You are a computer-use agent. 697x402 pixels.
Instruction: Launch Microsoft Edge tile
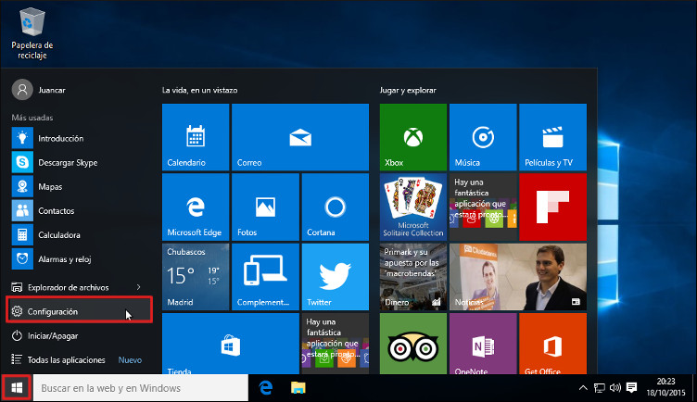coord(196,207)
